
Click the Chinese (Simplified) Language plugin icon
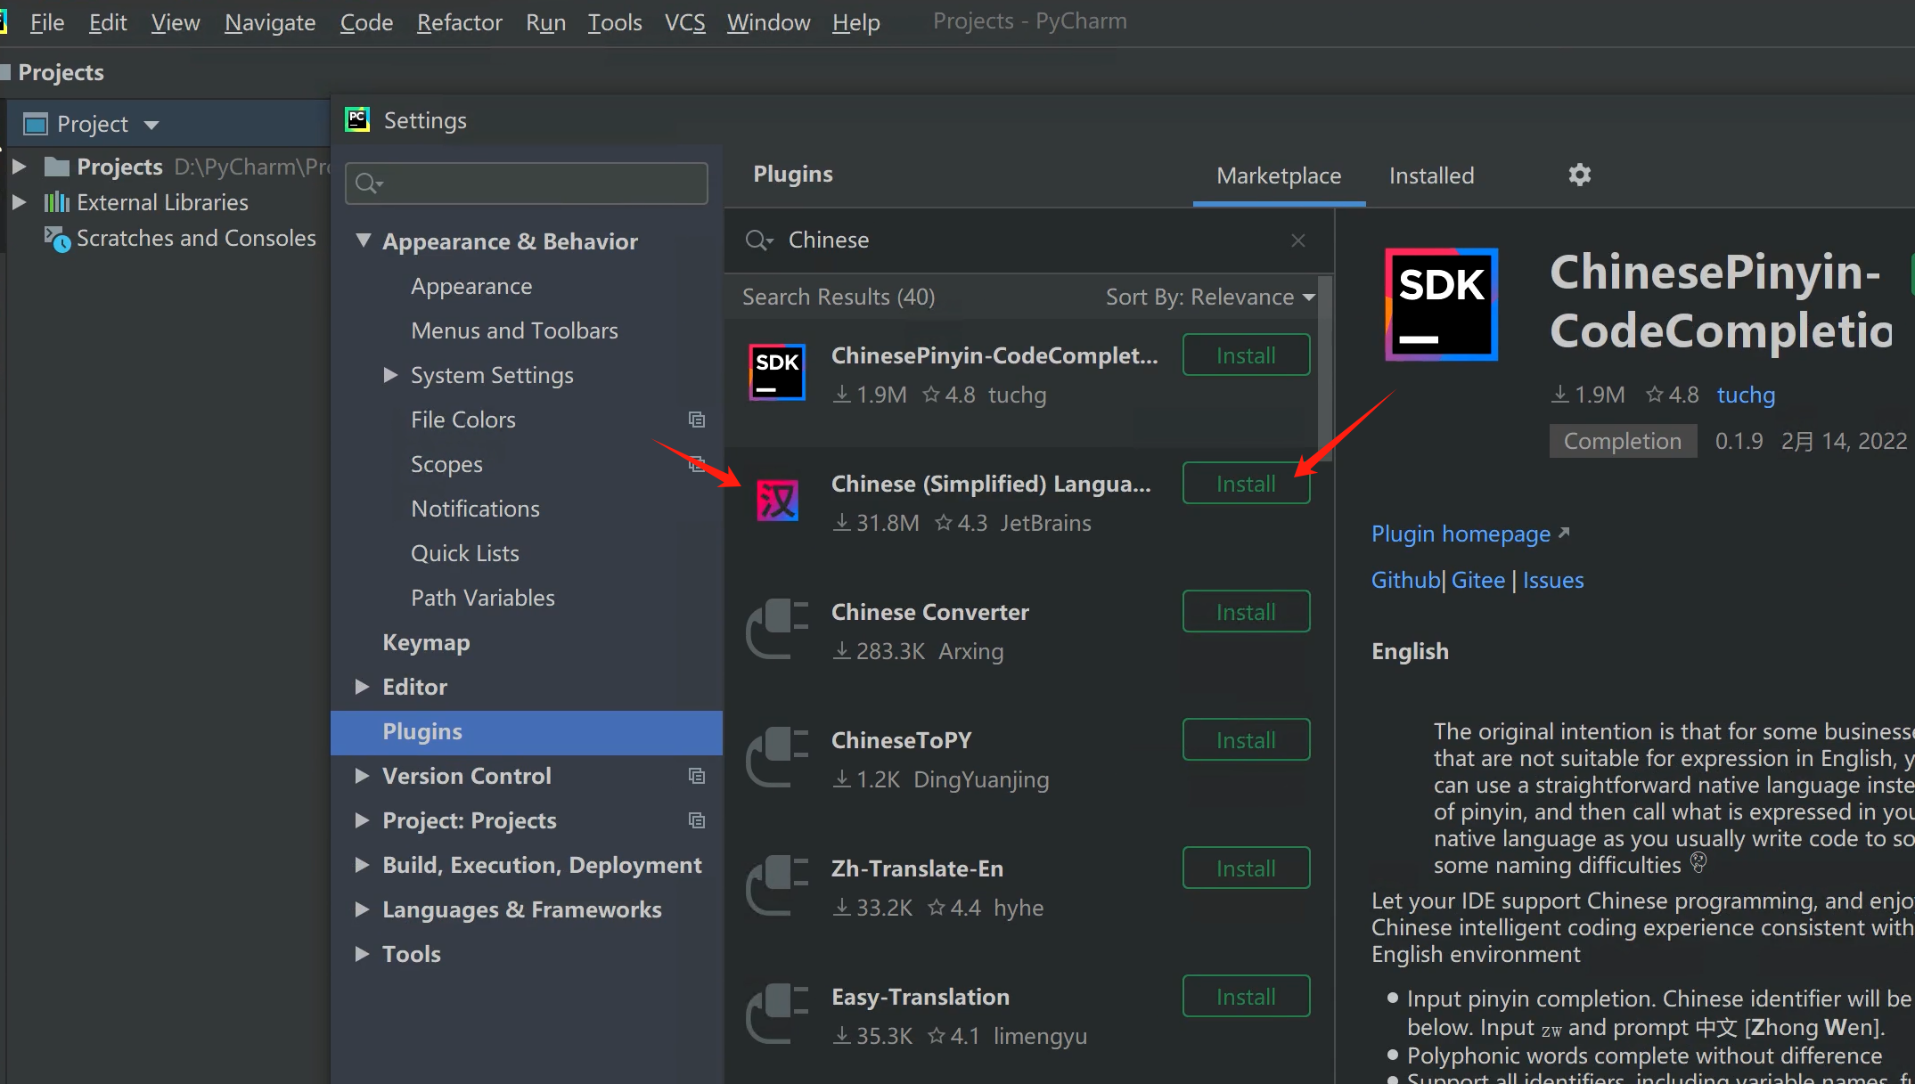point(777,501)
